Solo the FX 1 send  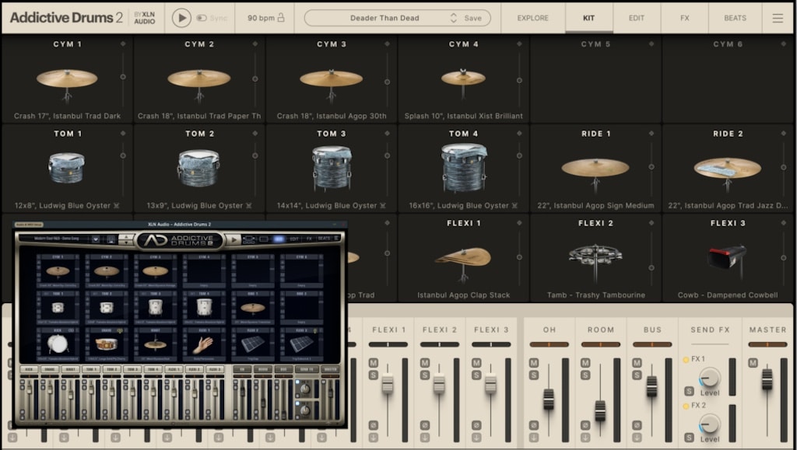pyautogui.click(x=690, y=391)
